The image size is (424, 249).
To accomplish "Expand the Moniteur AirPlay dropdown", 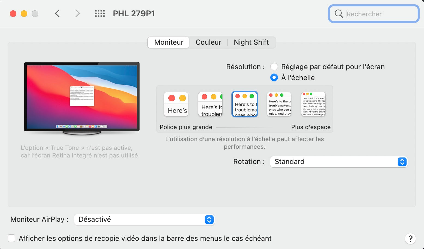I will click(144, 220).
